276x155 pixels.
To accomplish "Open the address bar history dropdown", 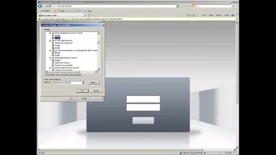I will [x=177, y=6].
